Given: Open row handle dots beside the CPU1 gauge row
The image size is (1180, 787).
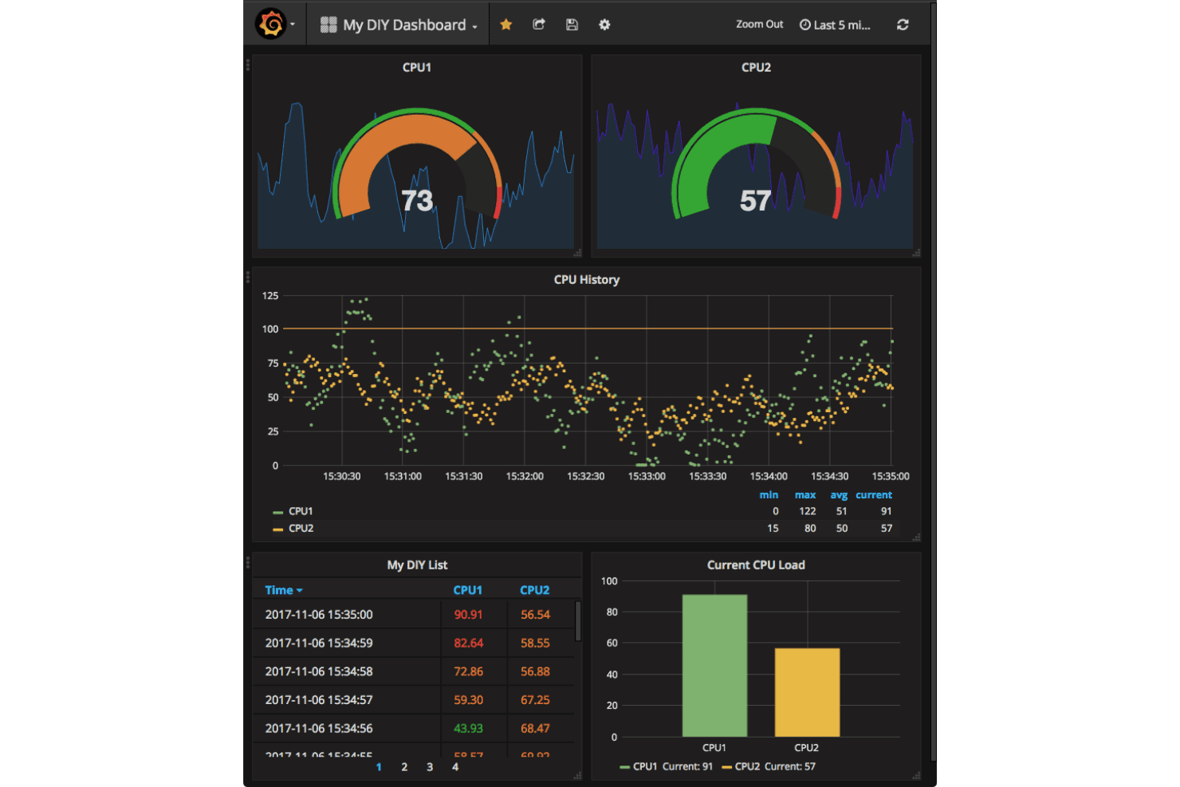Looking at the screenshot, I should point(248,64).
